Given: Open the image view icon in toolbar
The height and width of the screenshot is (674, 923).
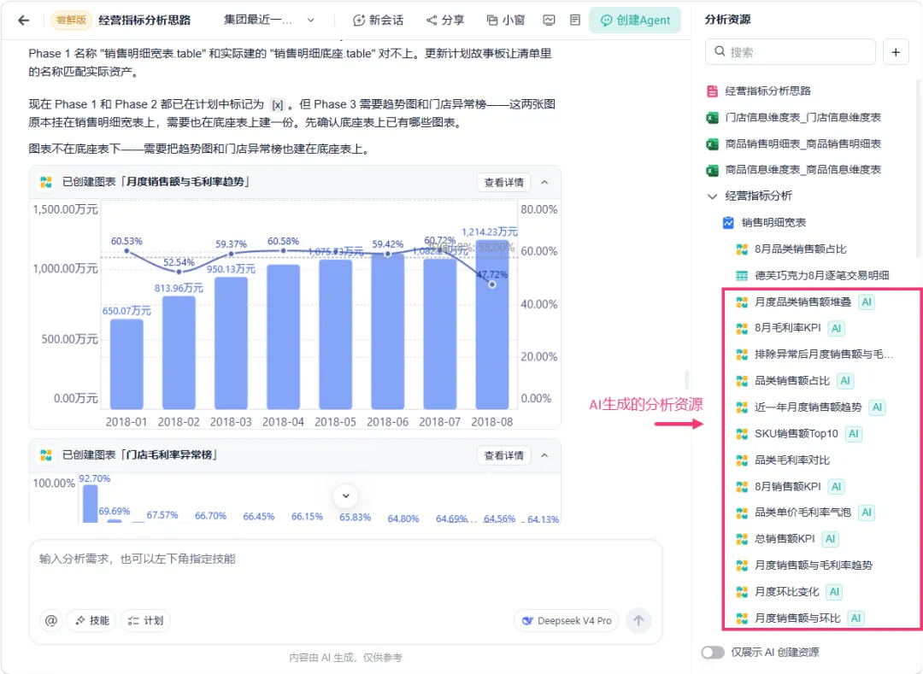Looking at the screenshot, I should pos(549,21).
